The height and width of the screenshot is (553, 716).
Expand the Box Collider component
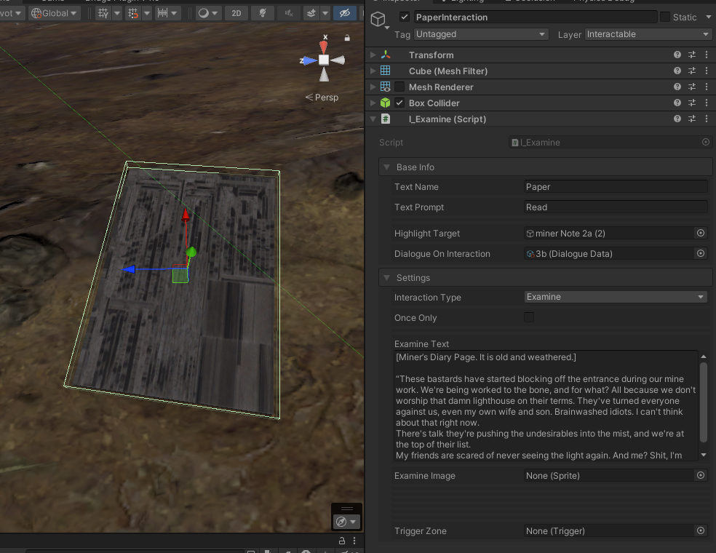coord(373,103)
